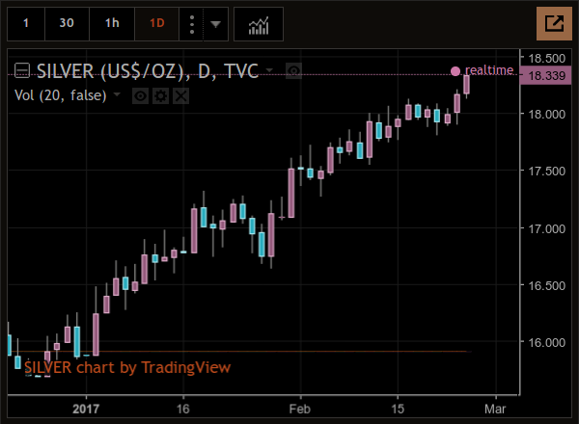Switch to the 1h interval
Viewport: 579px width, 424px height.
(x=112, y=23)
